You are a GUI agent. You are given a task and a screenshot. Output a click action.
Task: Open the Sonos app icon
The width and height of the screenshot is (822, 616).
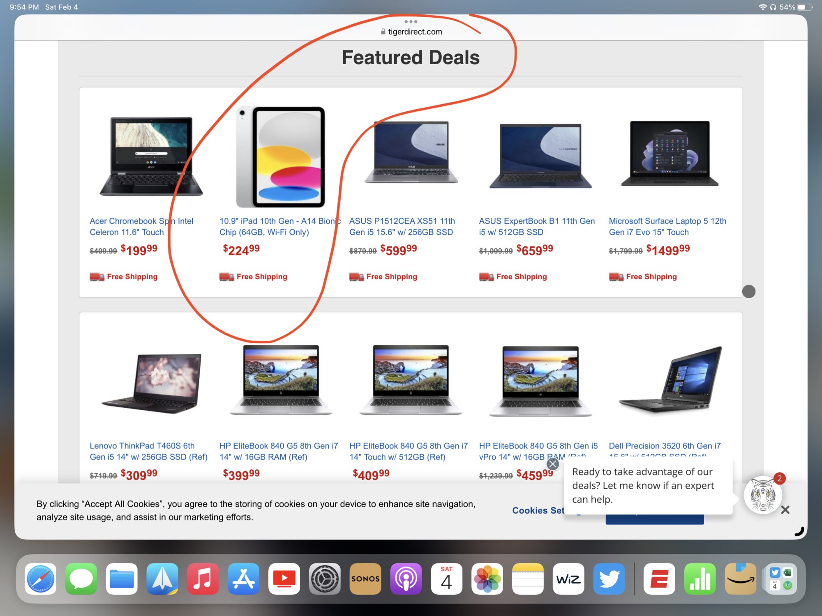(365, 579)
